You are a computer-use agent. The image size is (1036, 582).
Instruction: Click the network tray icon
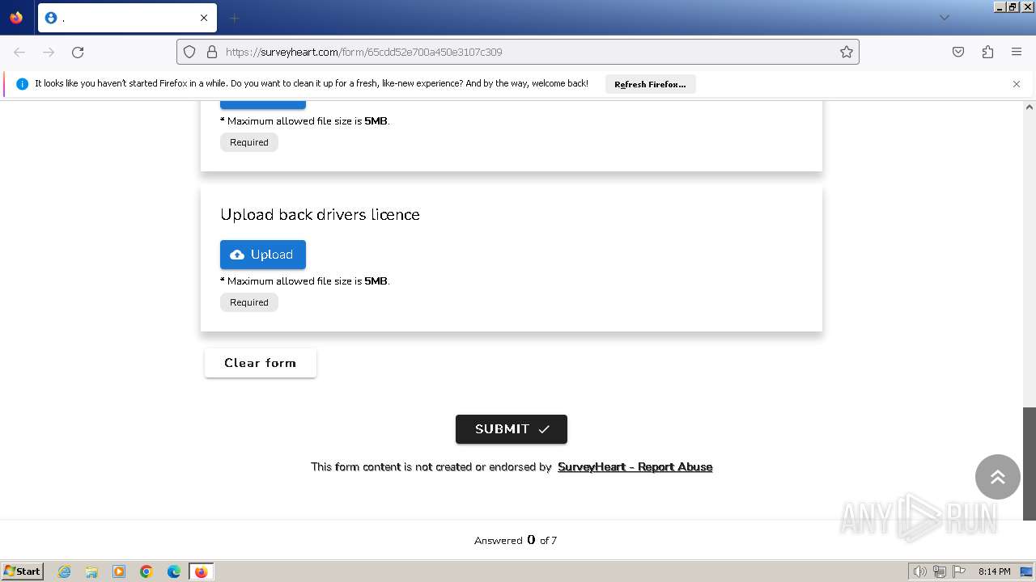tap(940, 571)
